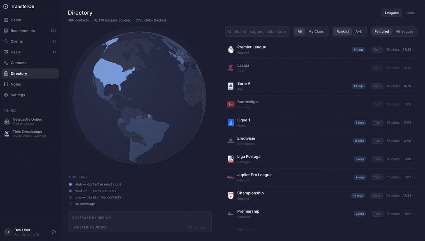This screenshot has width=425, height=241.
Task: Click the Directory building icon
Action: 6,73
